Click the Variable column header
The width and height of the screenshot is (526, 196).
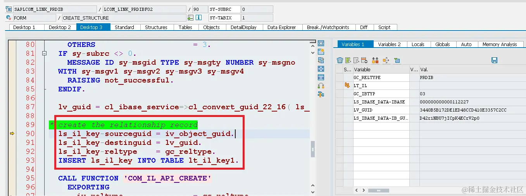point(381,69)
